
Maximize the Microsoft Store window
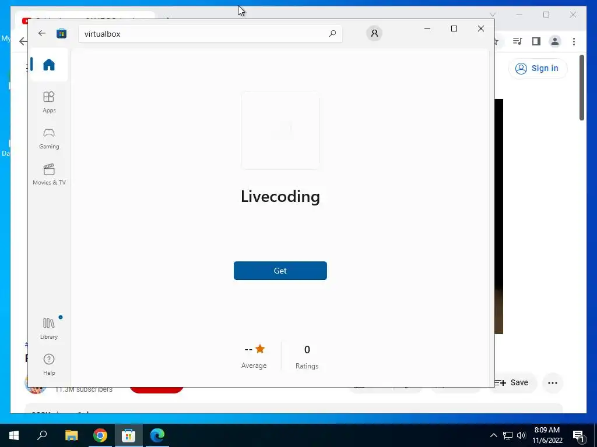coord(454,29)
